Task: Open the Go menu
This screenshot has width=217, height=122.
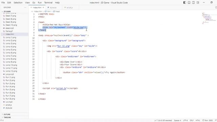Action: pos(34,3)
